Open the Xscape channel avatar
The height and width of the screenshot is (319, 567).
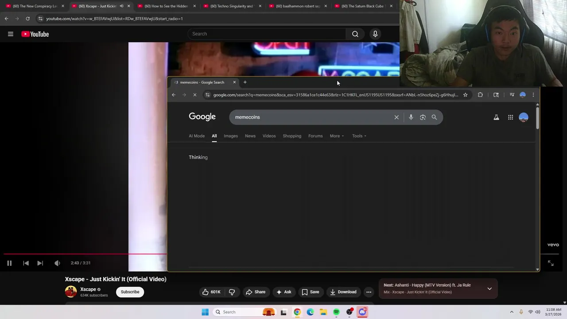click(x=71, y=292)
